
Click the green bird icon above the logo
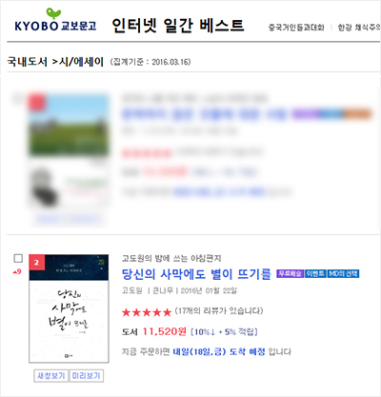click(53, 13)
